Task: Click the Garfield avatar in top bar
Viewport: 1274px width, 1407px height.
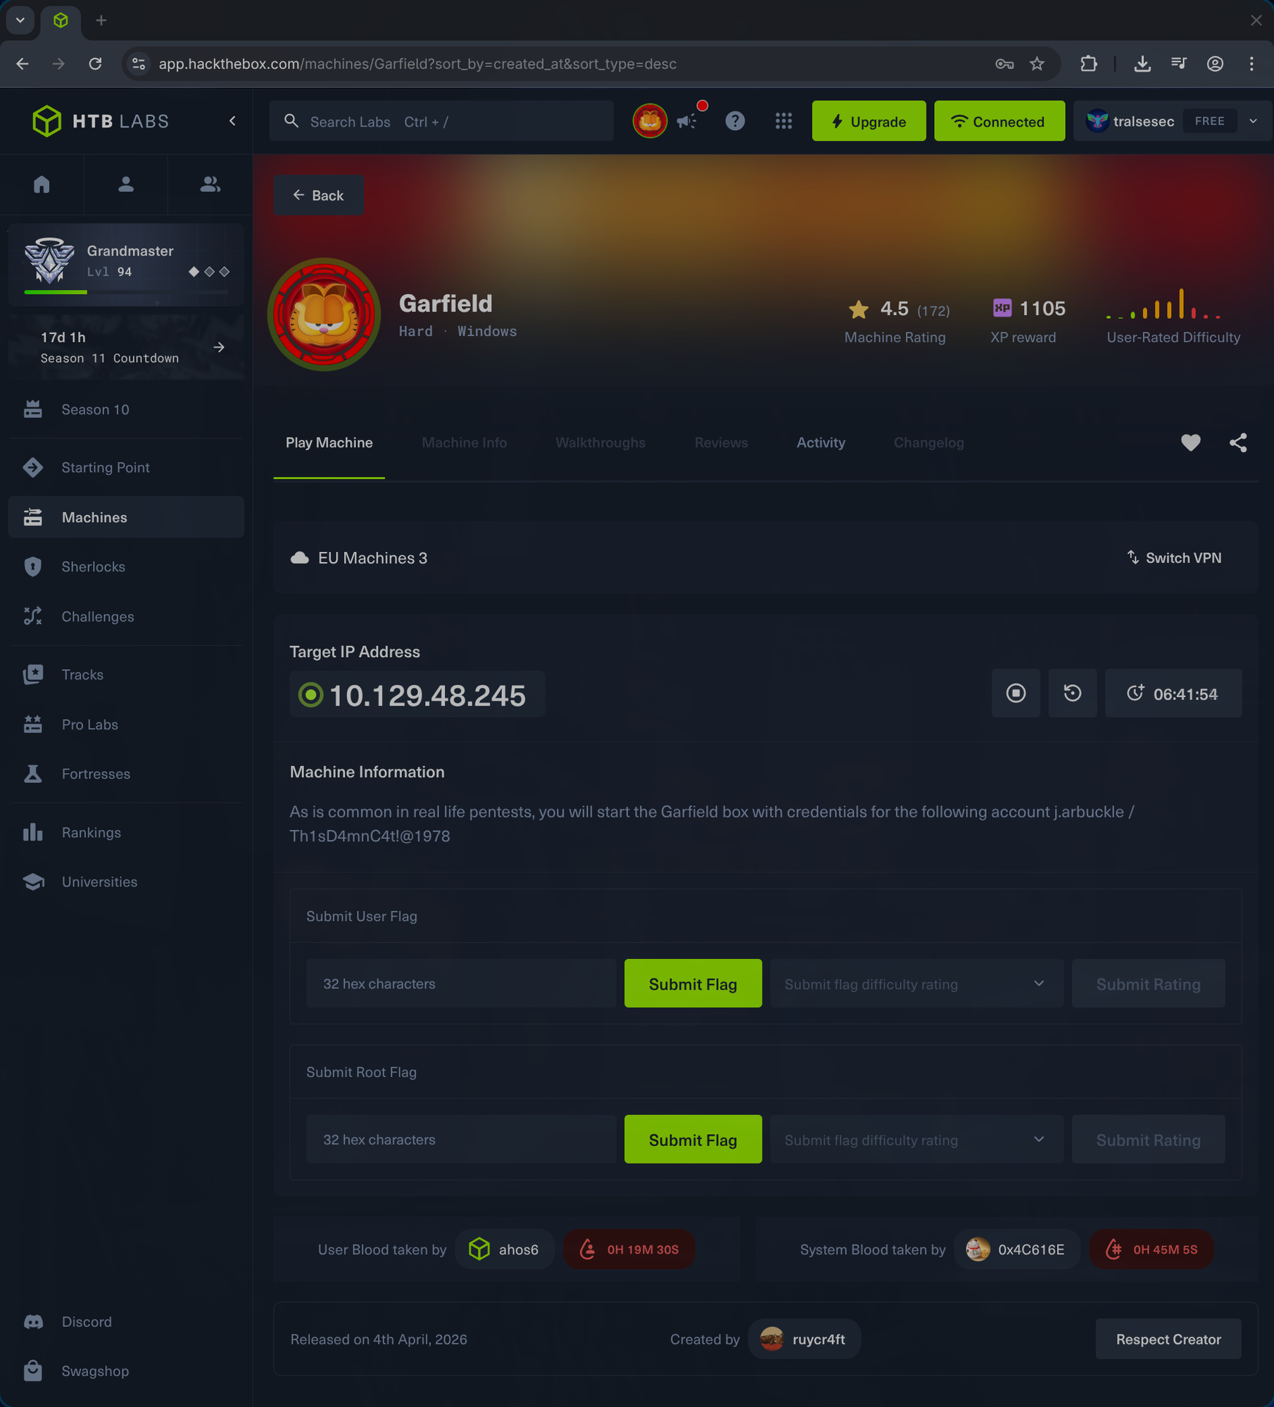Action: (x=650, y=121)
